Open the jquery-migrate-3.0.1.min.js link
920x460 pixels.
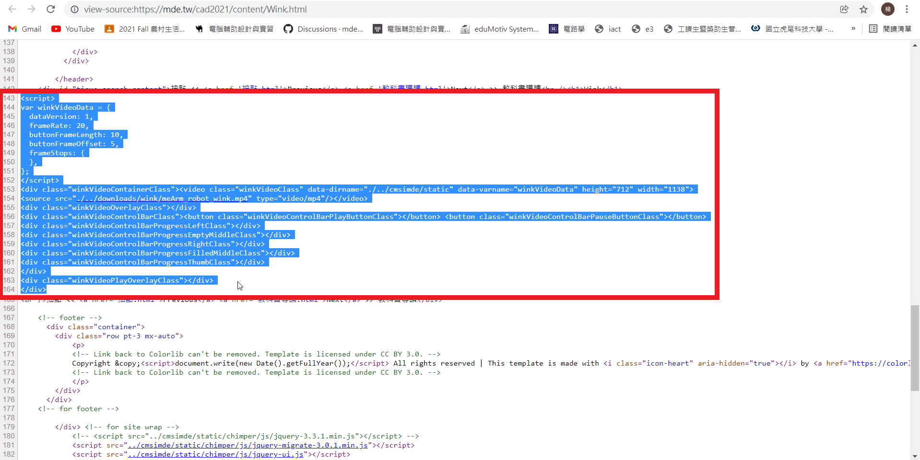tap(248, 445)
